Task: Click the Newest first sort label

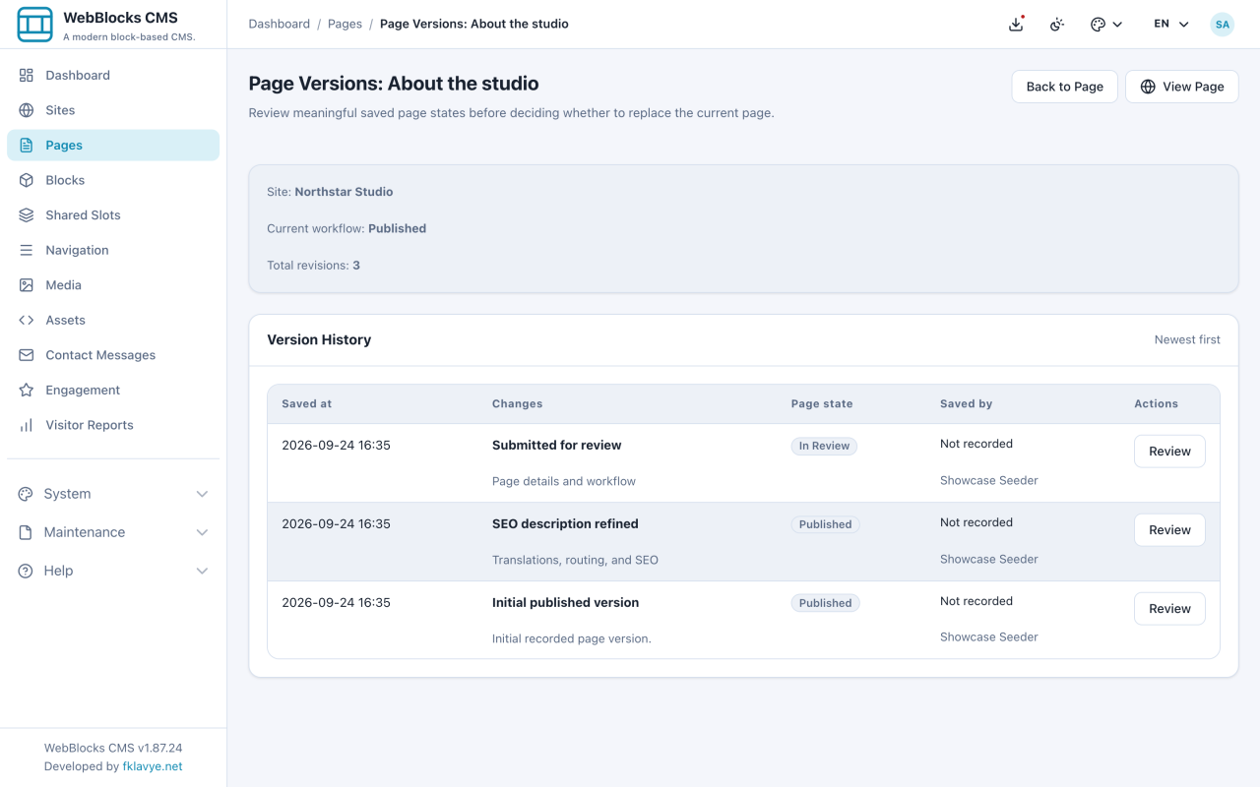Action: [1187, 339]
